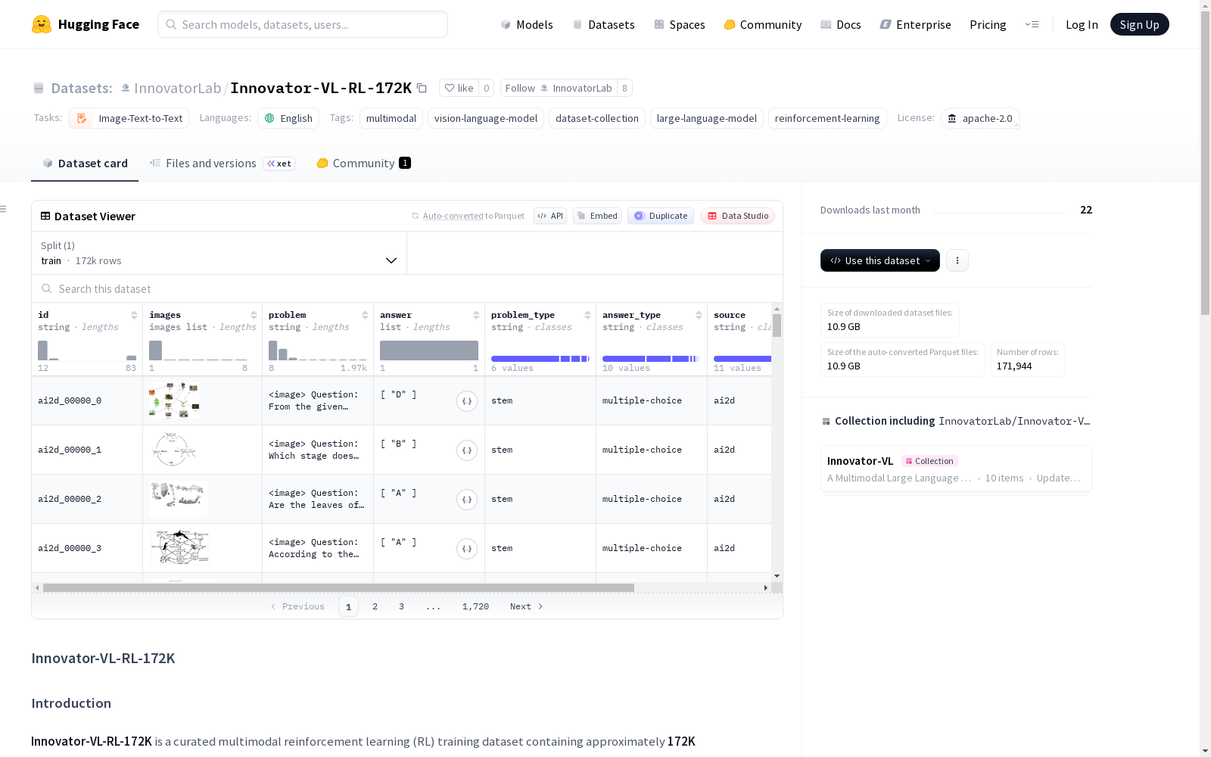Select the Image-Text-to-Text task tag
The height and width of the screenshot is (757, 1211).
click(x=129, y=118)
